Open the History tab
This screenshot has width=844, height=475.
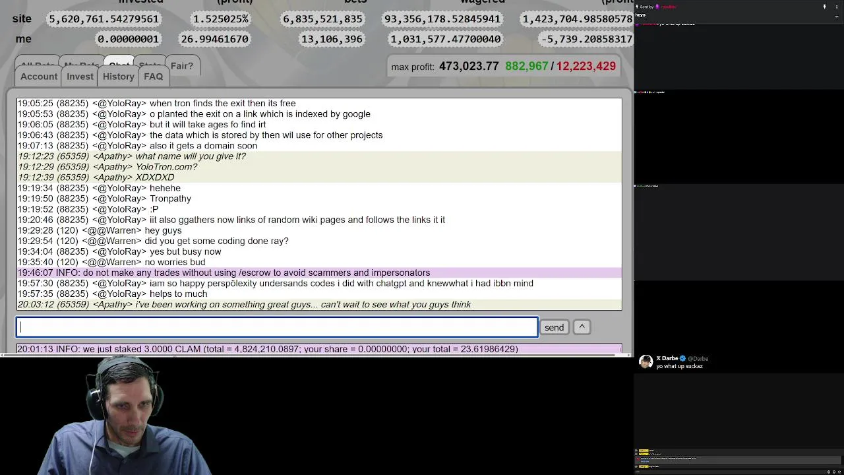(x=119, y=77)
